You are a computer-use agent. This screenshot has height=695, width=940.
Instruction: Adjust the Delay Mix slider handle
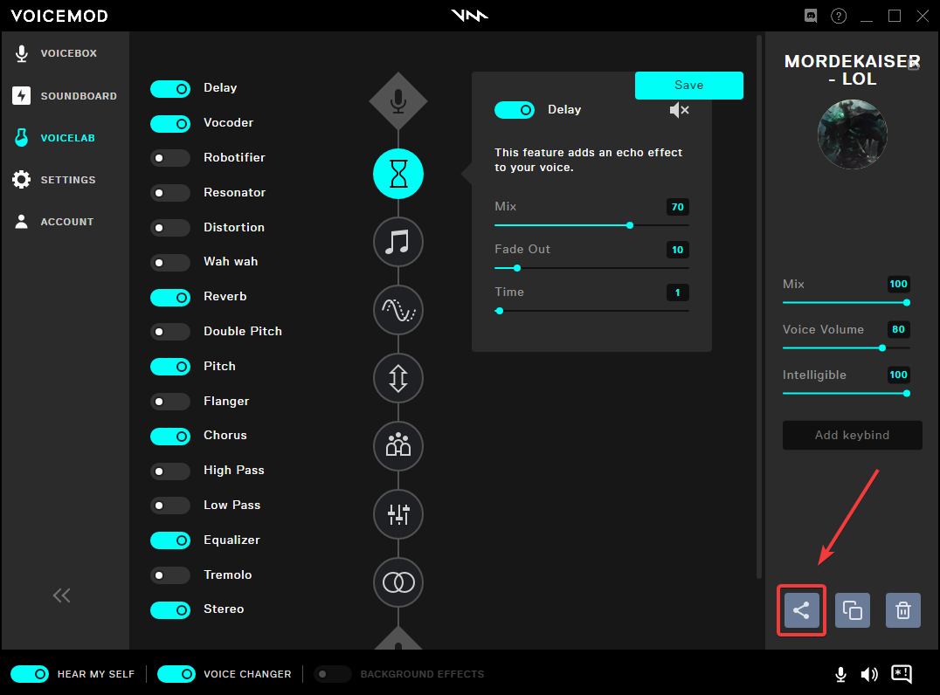click(x=630, y=225)
